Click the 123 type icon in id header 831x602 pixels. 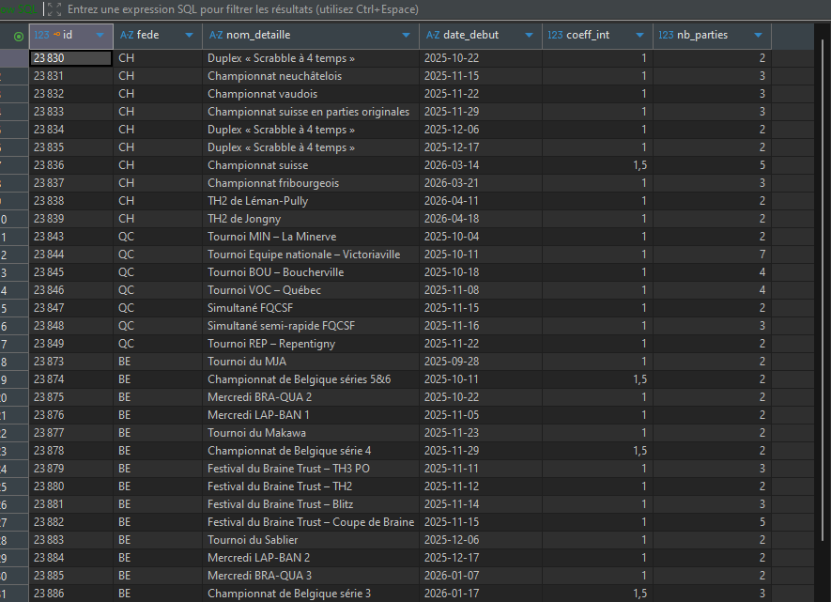pos(41,35)
